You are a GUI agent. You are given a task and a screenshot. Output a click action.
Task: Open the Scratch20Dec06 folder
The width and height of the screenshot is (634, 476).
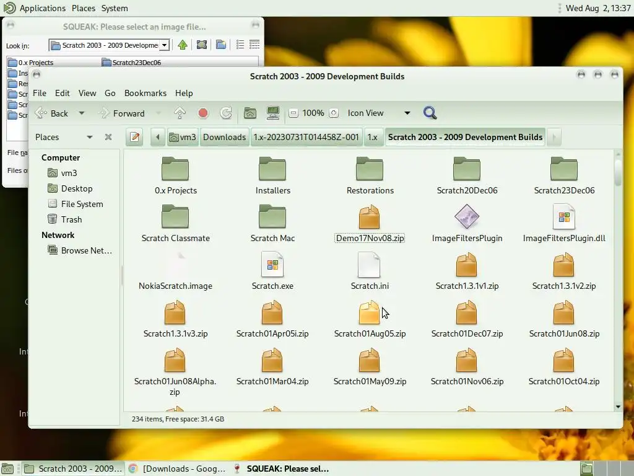tap(467, 169)
